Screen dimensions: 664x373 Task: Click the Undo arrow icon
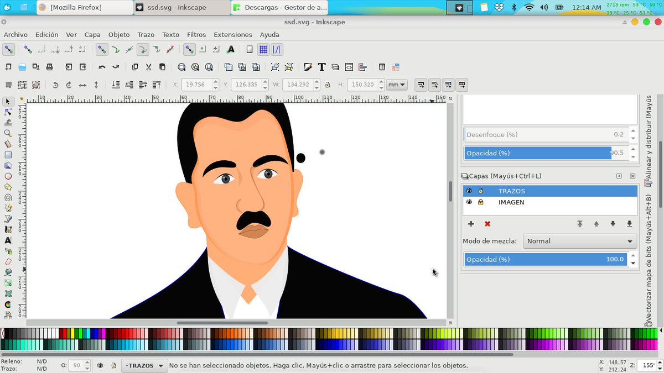coord(102,67)
